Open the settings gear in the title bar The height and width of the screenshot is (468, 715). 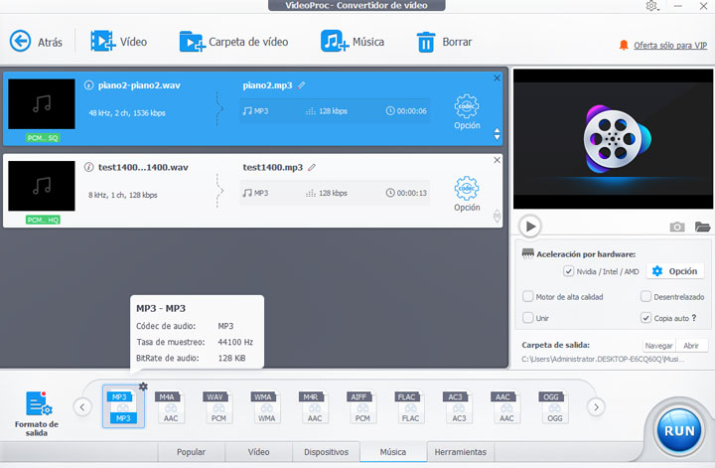tap(651, 6)
